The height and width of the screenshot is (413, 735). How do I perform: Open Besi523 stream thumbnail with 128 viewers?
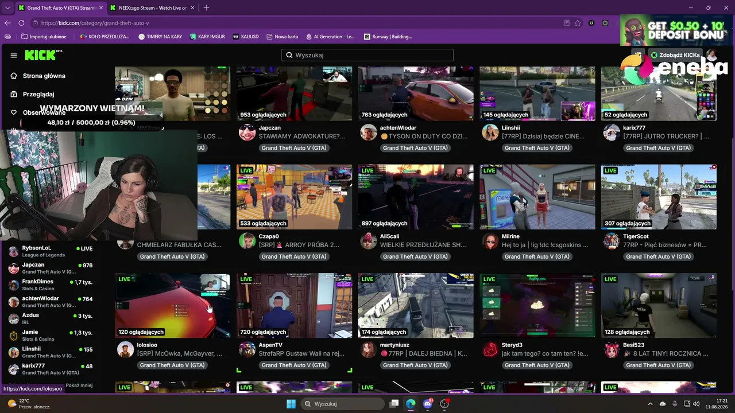[659, 306]
